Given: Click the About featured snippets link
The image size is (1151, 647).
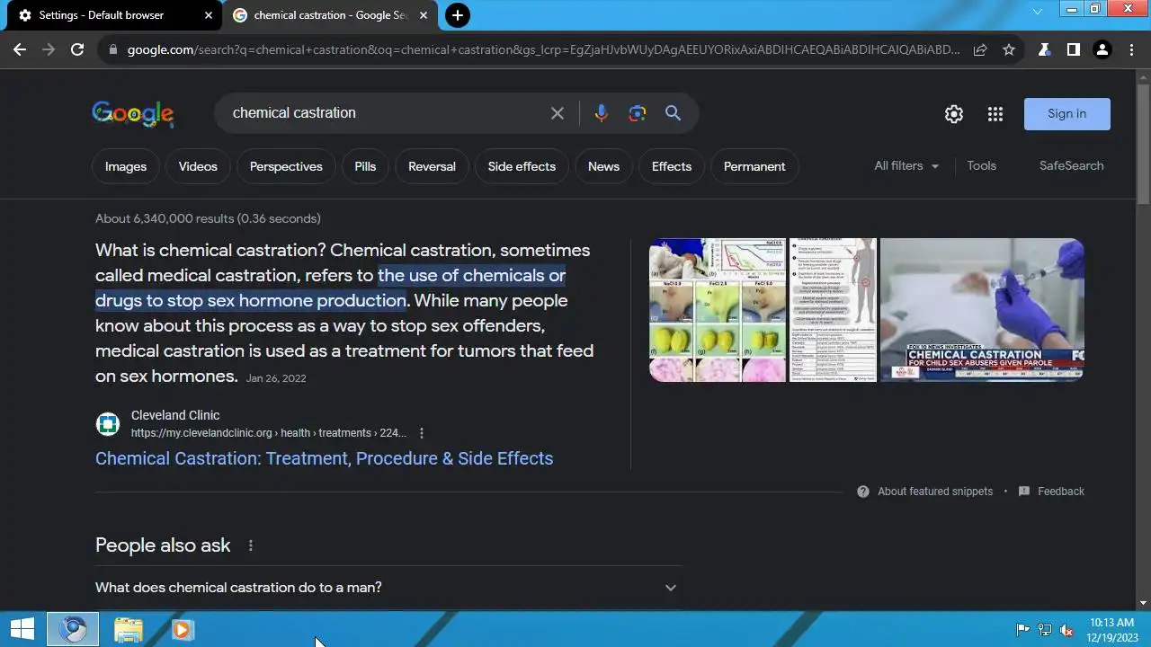Looking at the screenshot, I should click(x=935, y=492).
